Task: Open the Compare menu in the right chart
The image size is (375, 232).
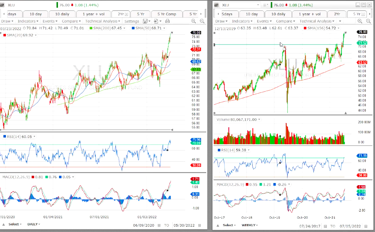Action: click(286, 21)
